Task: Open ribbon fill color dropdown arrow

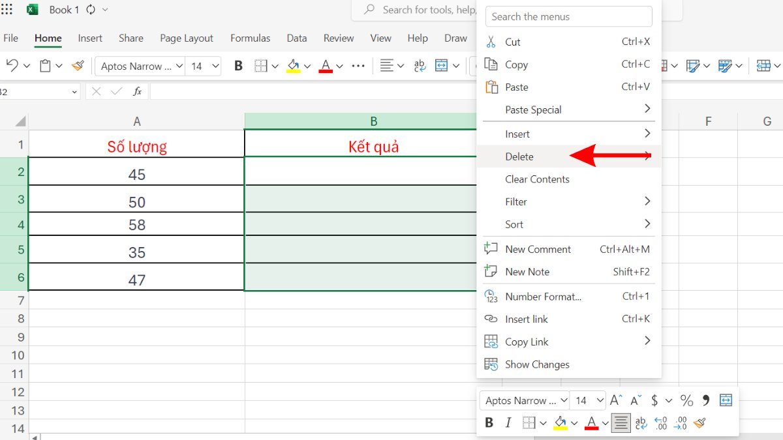Action: [307, 66]
